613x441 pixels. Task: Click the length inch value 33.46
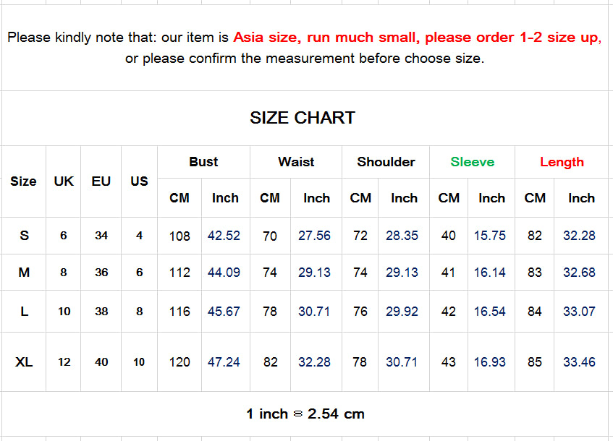579,361
